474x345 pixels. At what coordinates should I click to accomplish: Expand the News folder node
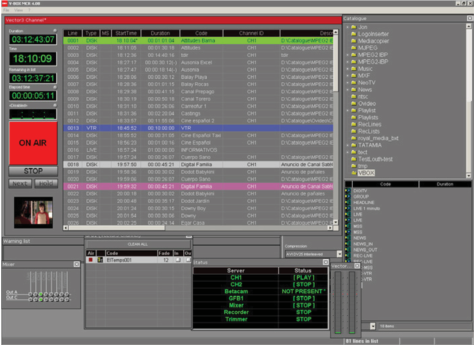pyautogui.click(x=347, y=90)
